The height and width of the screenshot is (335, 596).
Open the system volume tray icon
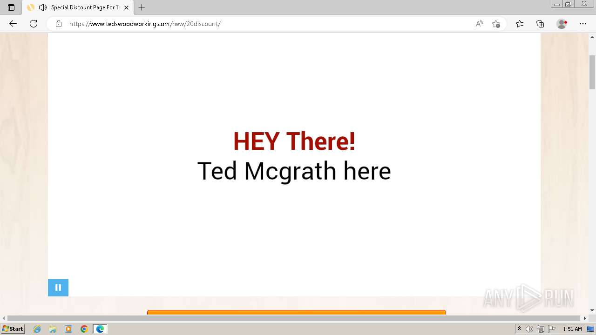coord(529,329)
